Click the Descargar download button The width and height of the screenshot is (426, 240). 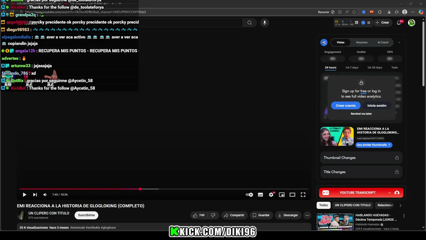click(x=288, y=215)
